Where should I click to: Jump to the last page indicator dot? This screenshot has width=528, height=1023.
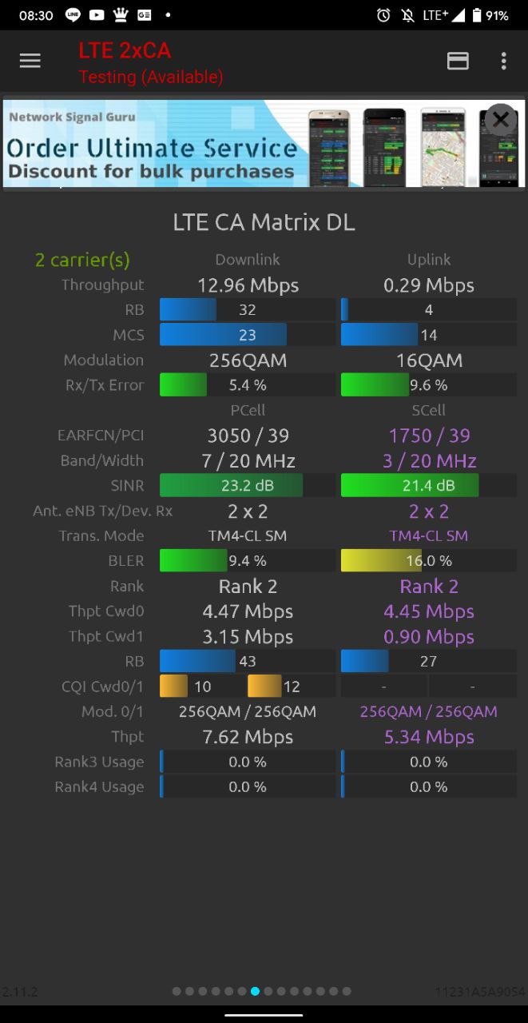[x=347, y=991]
